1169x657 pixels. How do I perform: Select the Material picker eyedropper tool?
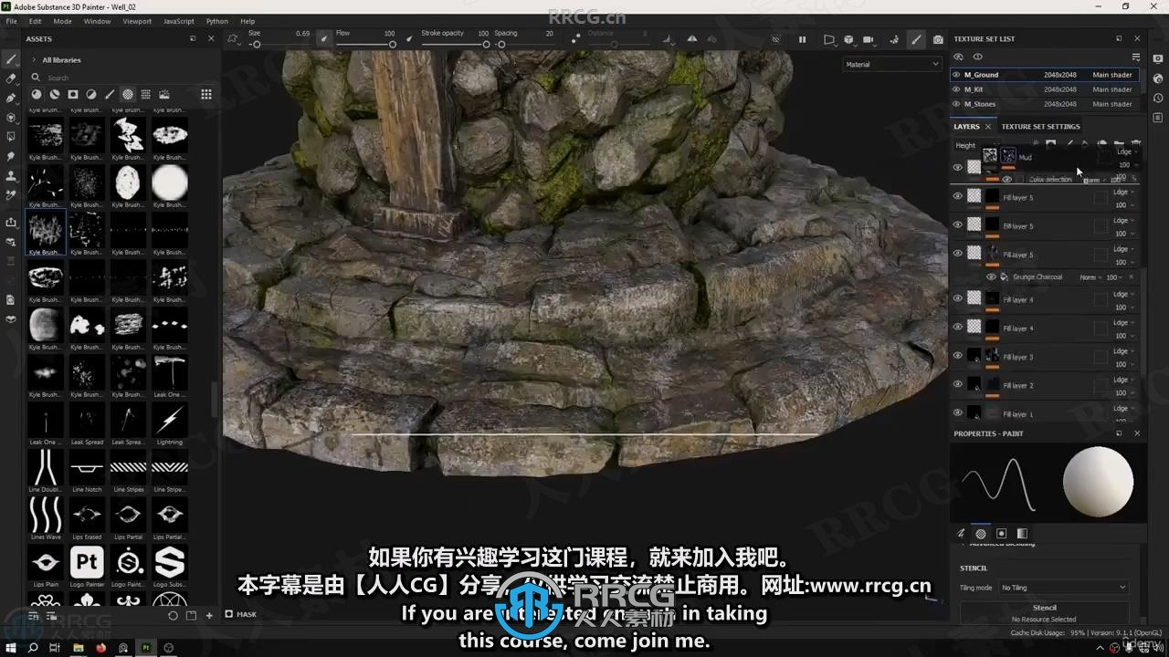coord(11,194)
